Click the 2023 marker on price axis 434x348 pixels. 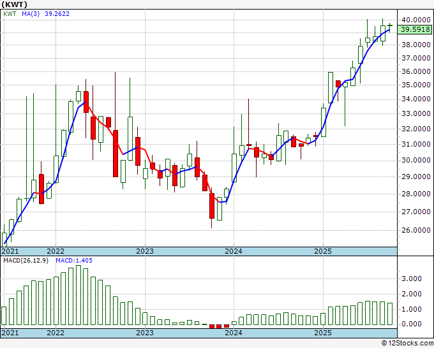(145, 251)
